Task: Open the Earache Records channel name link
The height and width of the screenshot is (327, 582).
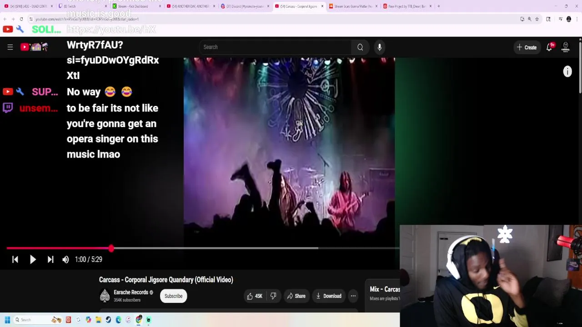Action: pyautogui.click(x=131, y=292)
